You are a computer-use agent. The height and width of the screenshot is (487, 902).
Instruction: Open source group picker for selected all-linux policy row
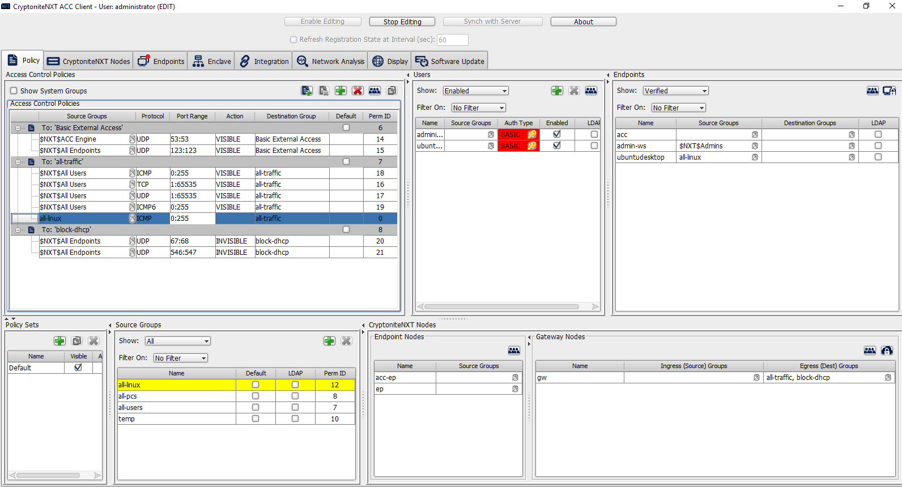pos(132,219)
